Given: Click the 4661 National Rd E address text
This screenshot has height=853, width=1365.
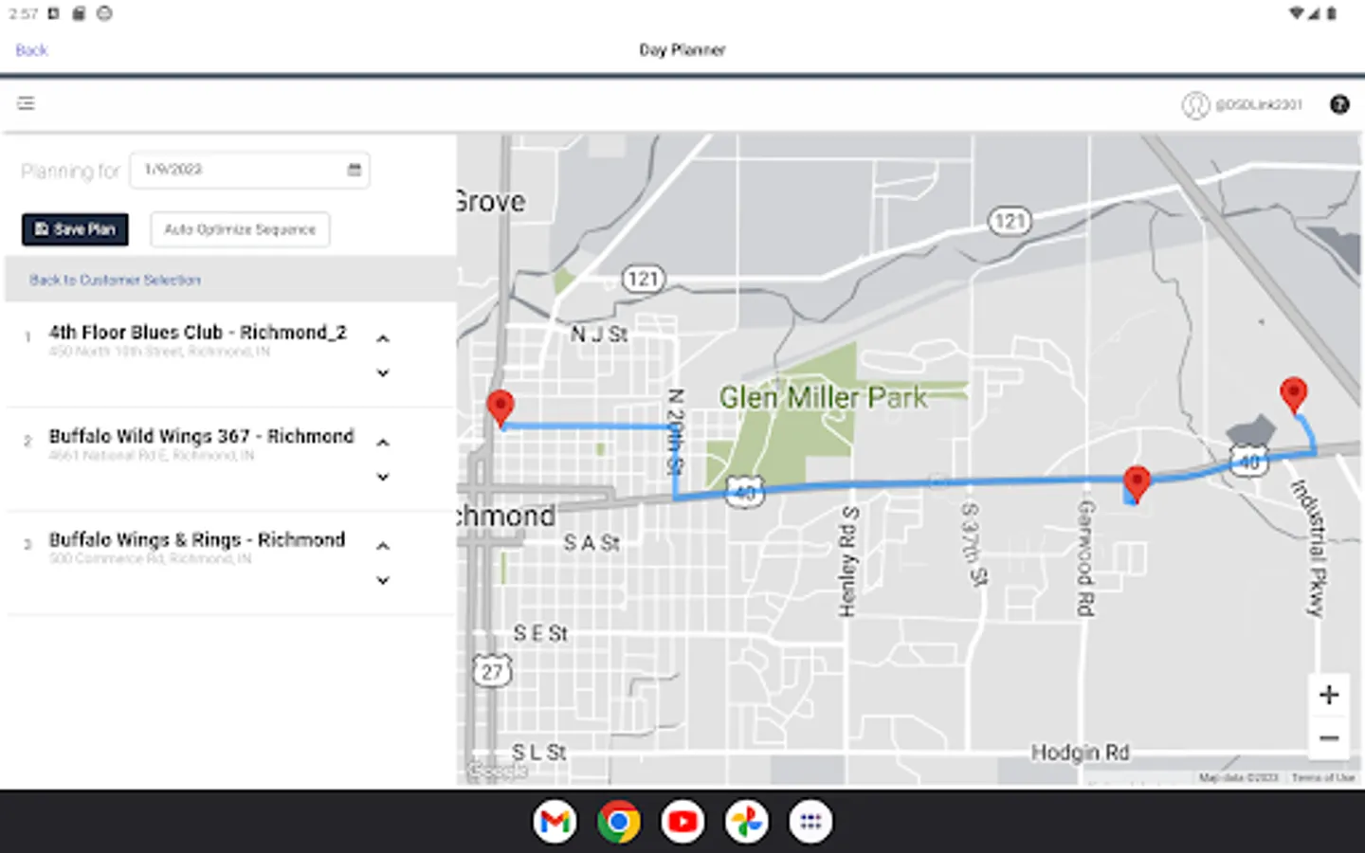Looking at the screenshot, I should 152,456.
